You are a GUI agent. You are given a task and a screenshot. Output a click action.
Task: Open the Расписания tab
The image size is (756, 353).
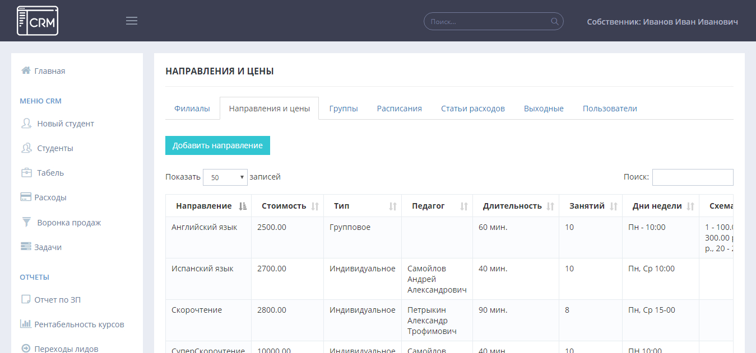tap(399, 109)
